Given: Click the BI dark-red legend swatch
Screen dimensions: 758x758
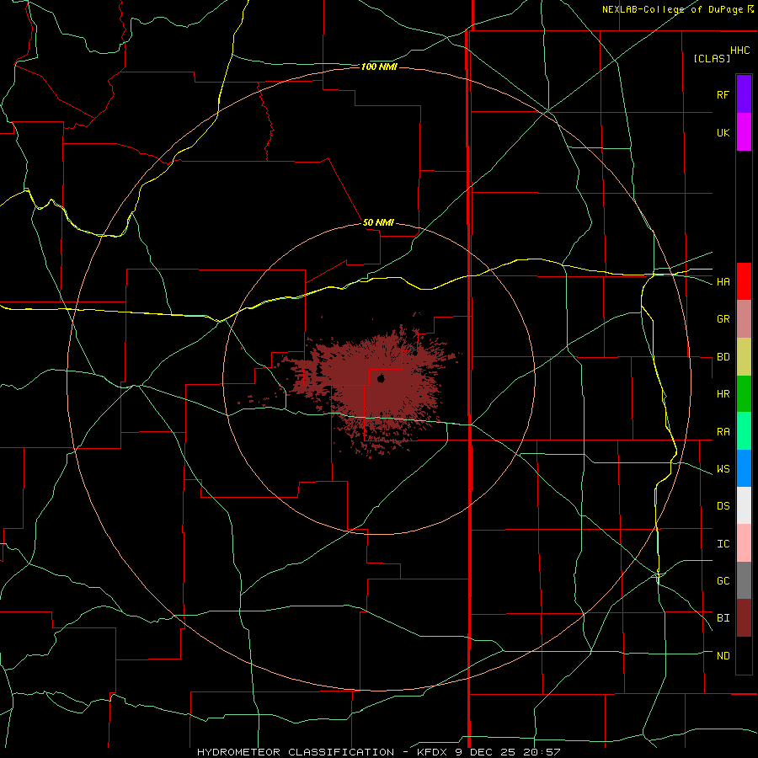Looking at the screenshot, I should click(744, 618).
